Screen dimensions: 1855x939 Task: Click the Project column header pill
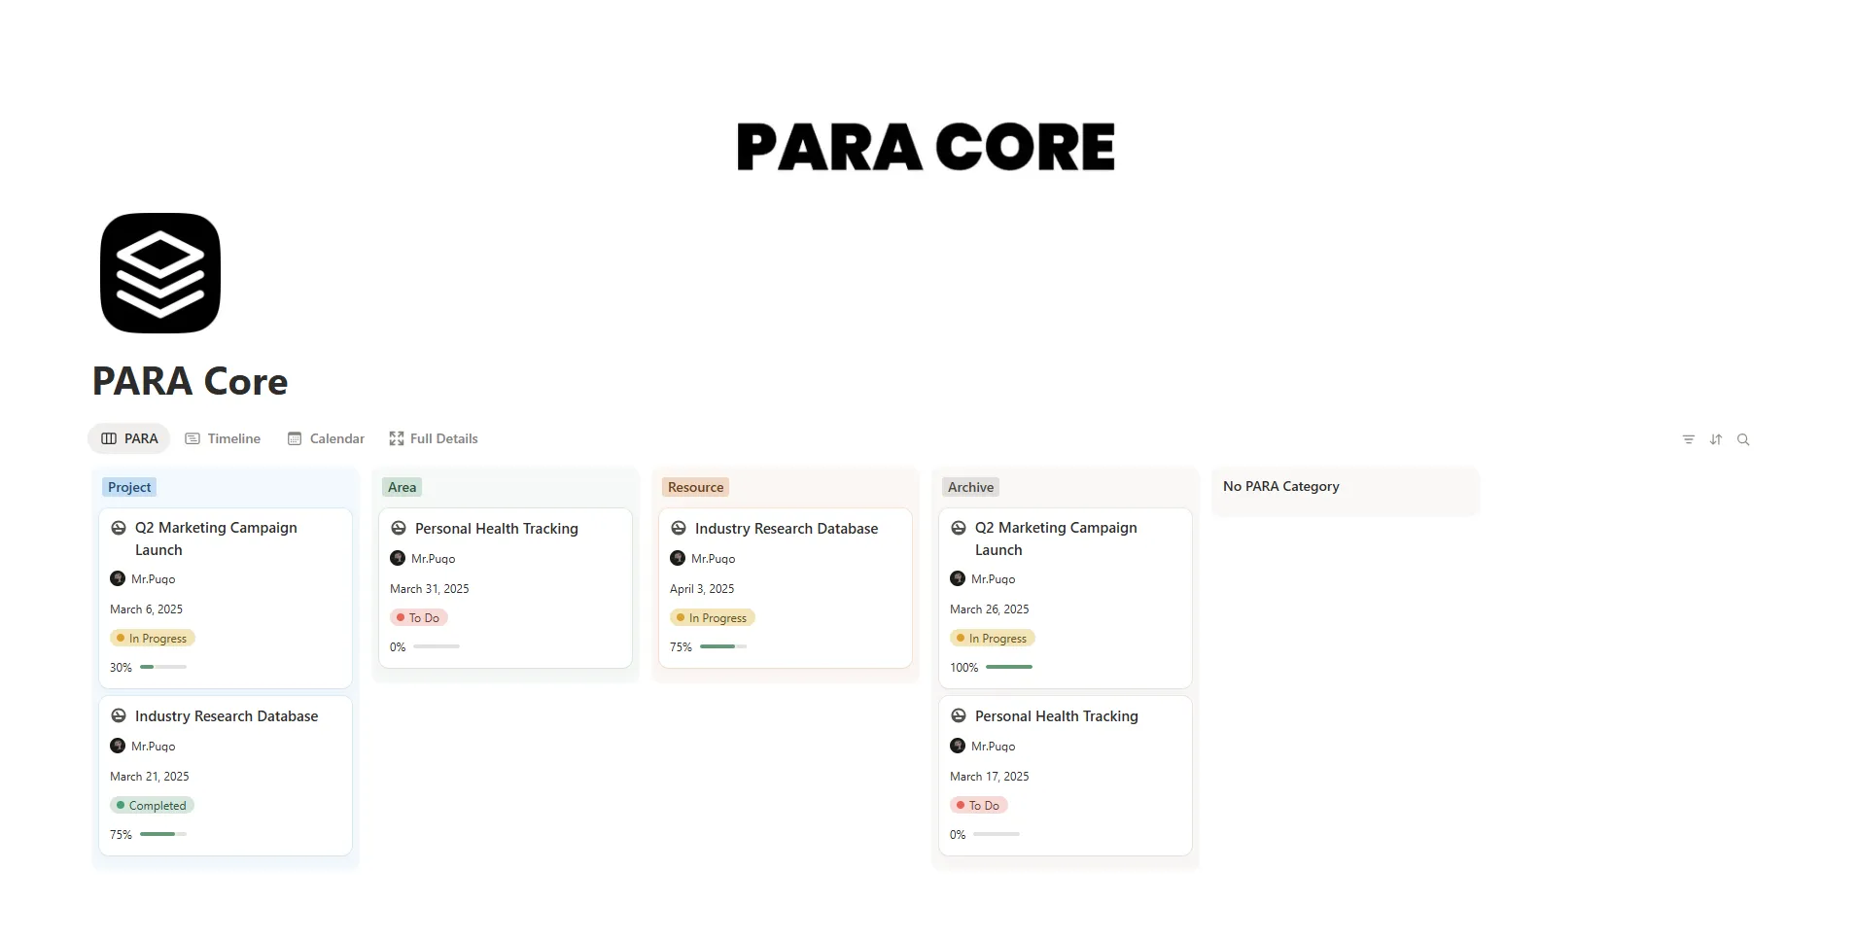128,486
